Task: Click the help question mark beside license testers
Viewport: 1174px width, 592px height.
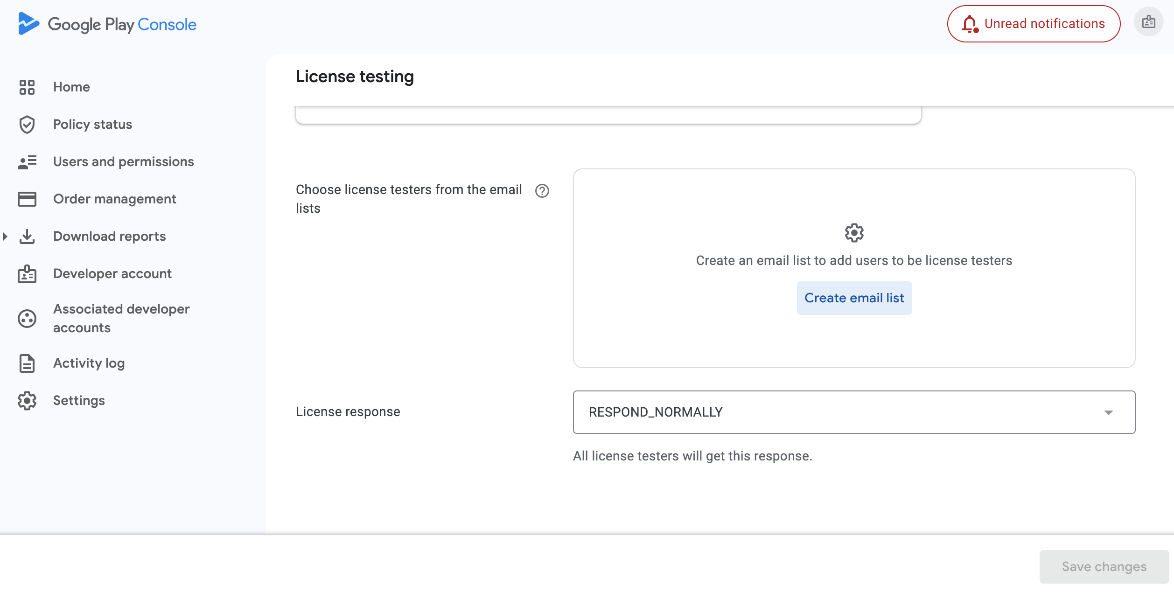Action: click(x=542, y=191)
